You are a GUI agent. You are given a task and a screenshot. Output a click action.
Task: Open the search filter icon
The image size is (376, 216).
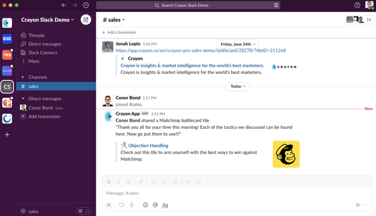[276, 5]
